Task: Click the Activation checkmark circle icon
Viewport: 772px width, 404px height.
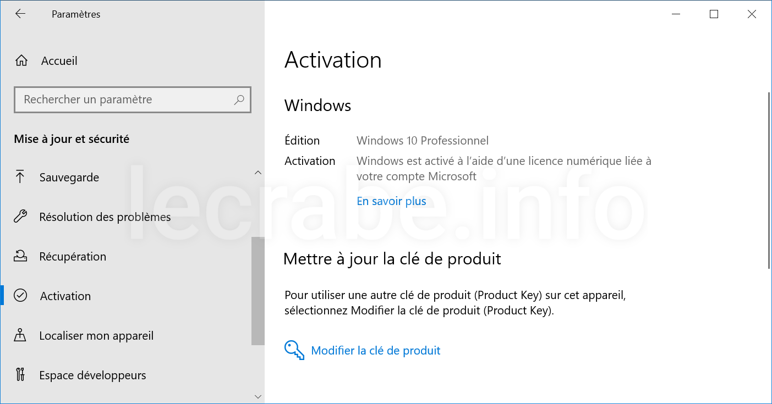Action: click(20, 296)
